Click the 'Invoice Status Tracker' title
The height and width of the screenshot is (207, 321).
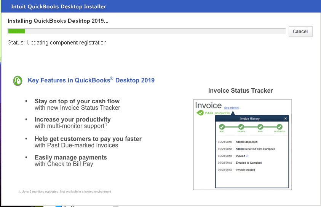coord(240,90)
